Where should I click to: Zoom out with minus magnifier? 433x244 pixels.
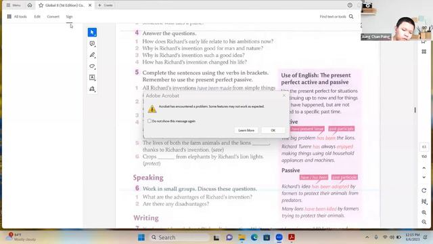click(424, 222)
